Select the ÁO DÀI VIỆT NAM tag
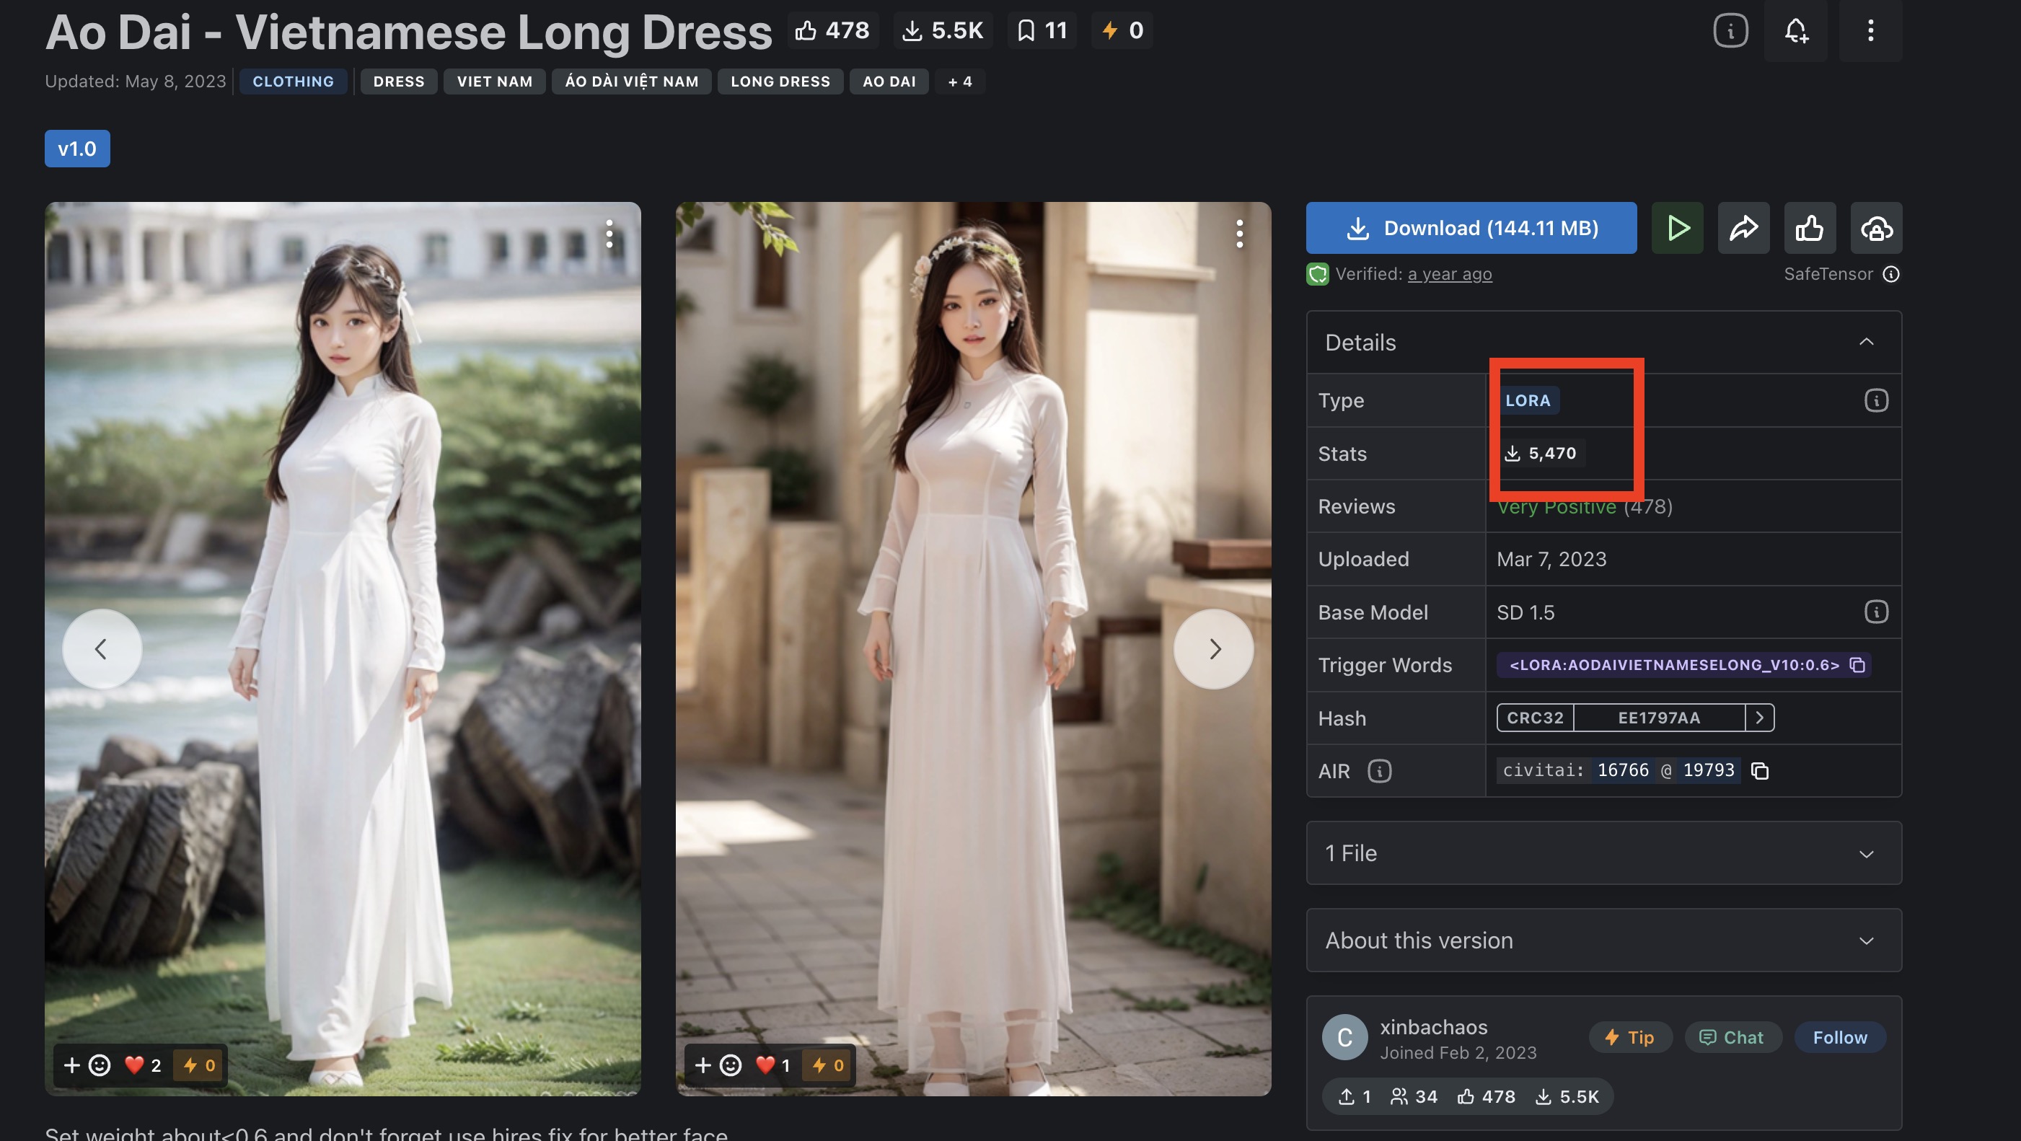 [x=632, y=81]
